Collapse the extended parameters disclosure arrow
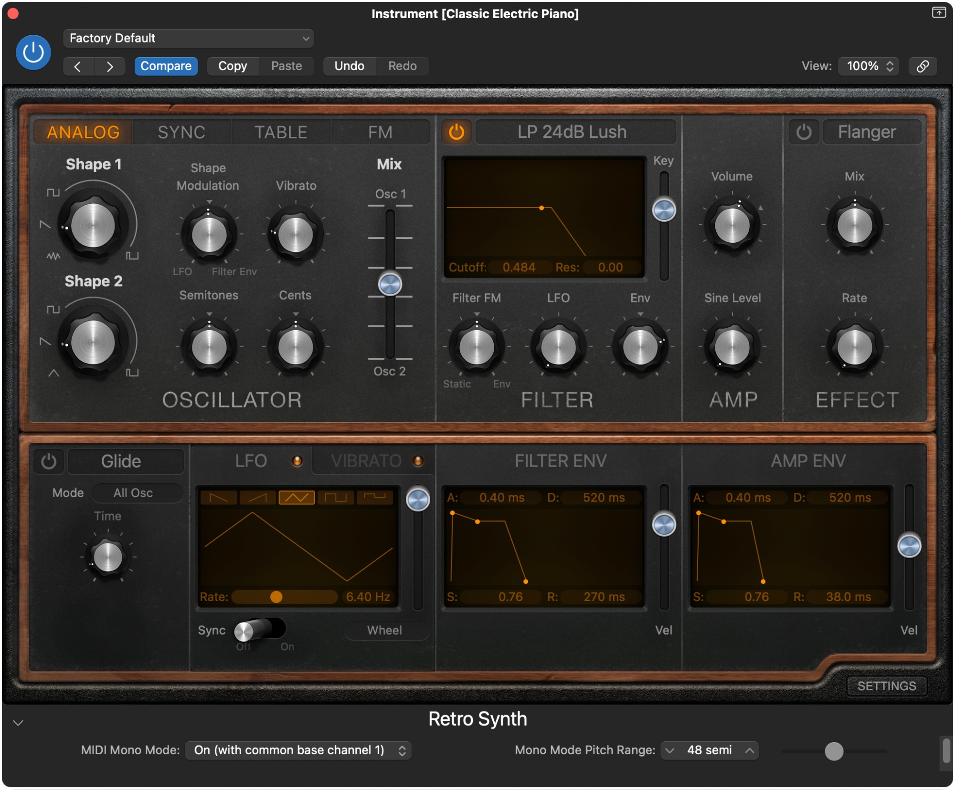955x790 pixels. 18,723
